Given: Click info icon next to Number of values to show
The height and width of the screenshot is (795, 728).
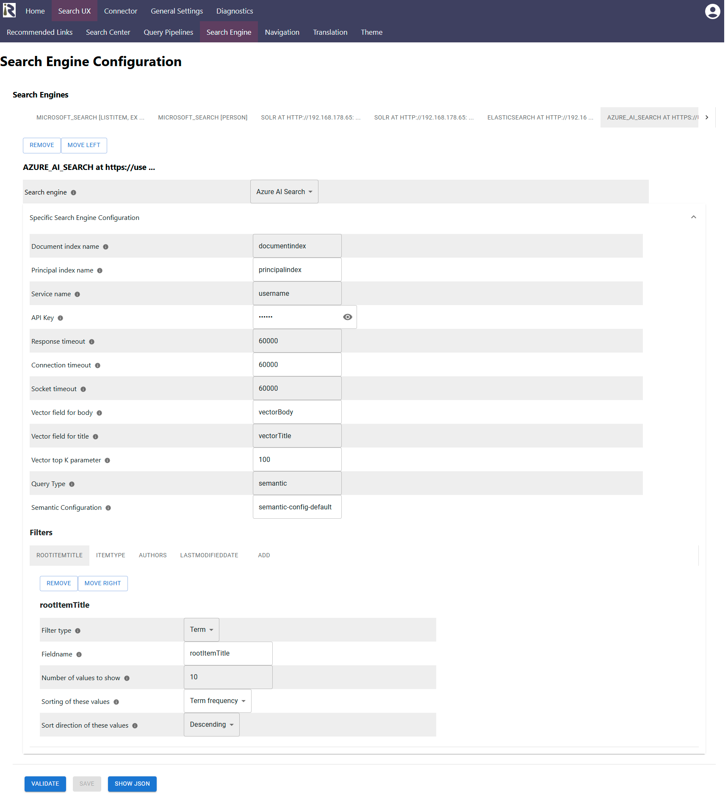Looking at the screenshot, I should (127, 678).
